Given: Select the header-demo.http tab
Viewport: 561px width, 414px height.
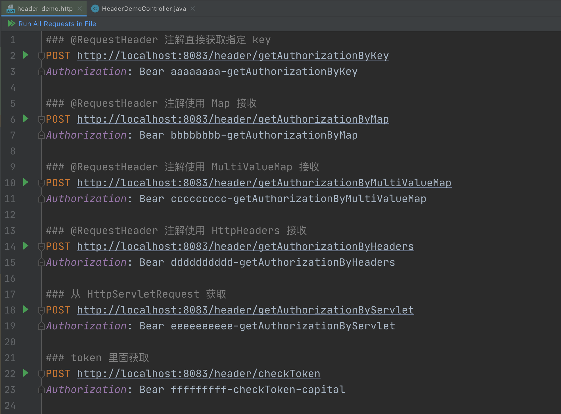Looking at the screenshot, I should 45,9.
